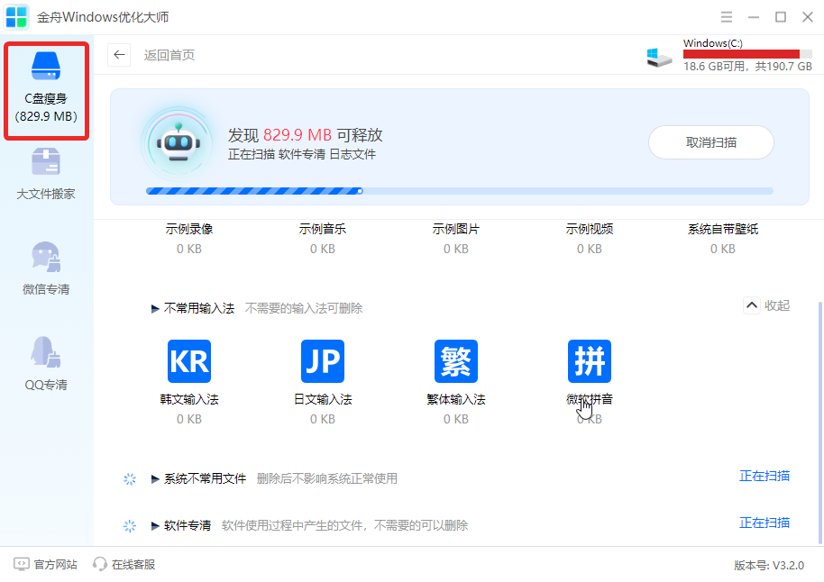Select the 示例音乐 item

pyautogui.click(x=323, y=239)
